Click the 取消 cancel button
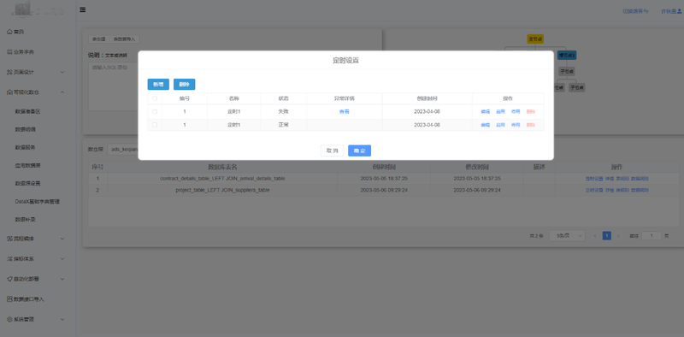The width and height of the screenshot is (684, 337). 332,151
